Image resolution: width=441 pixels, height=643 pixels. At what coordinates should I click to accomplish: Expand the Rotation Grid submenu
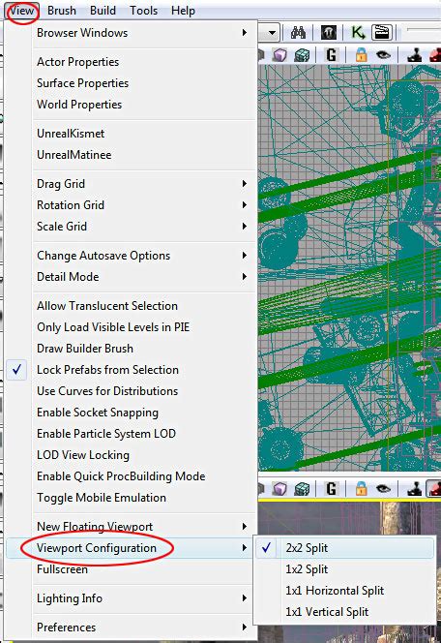click(131, 205)
